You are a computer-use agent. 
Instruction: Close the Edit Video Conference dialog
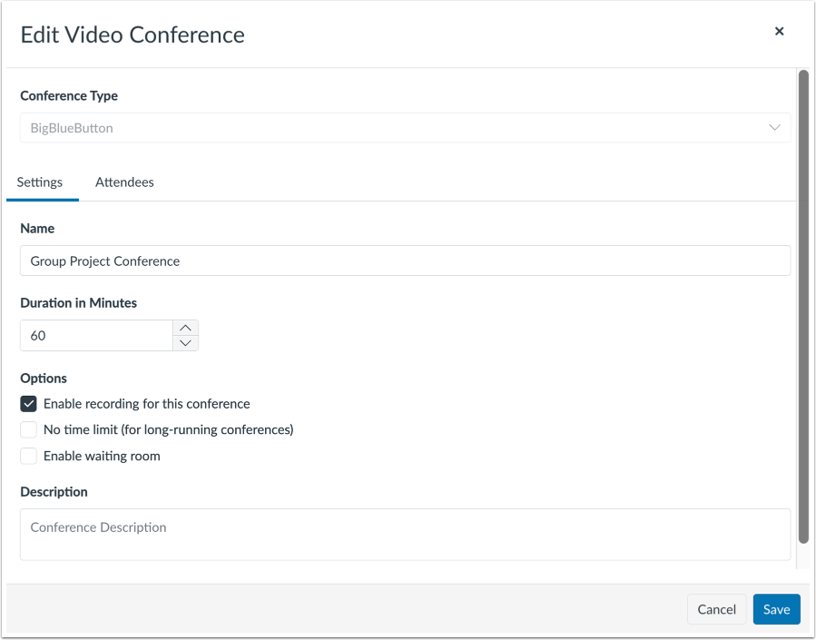(779, 31)
